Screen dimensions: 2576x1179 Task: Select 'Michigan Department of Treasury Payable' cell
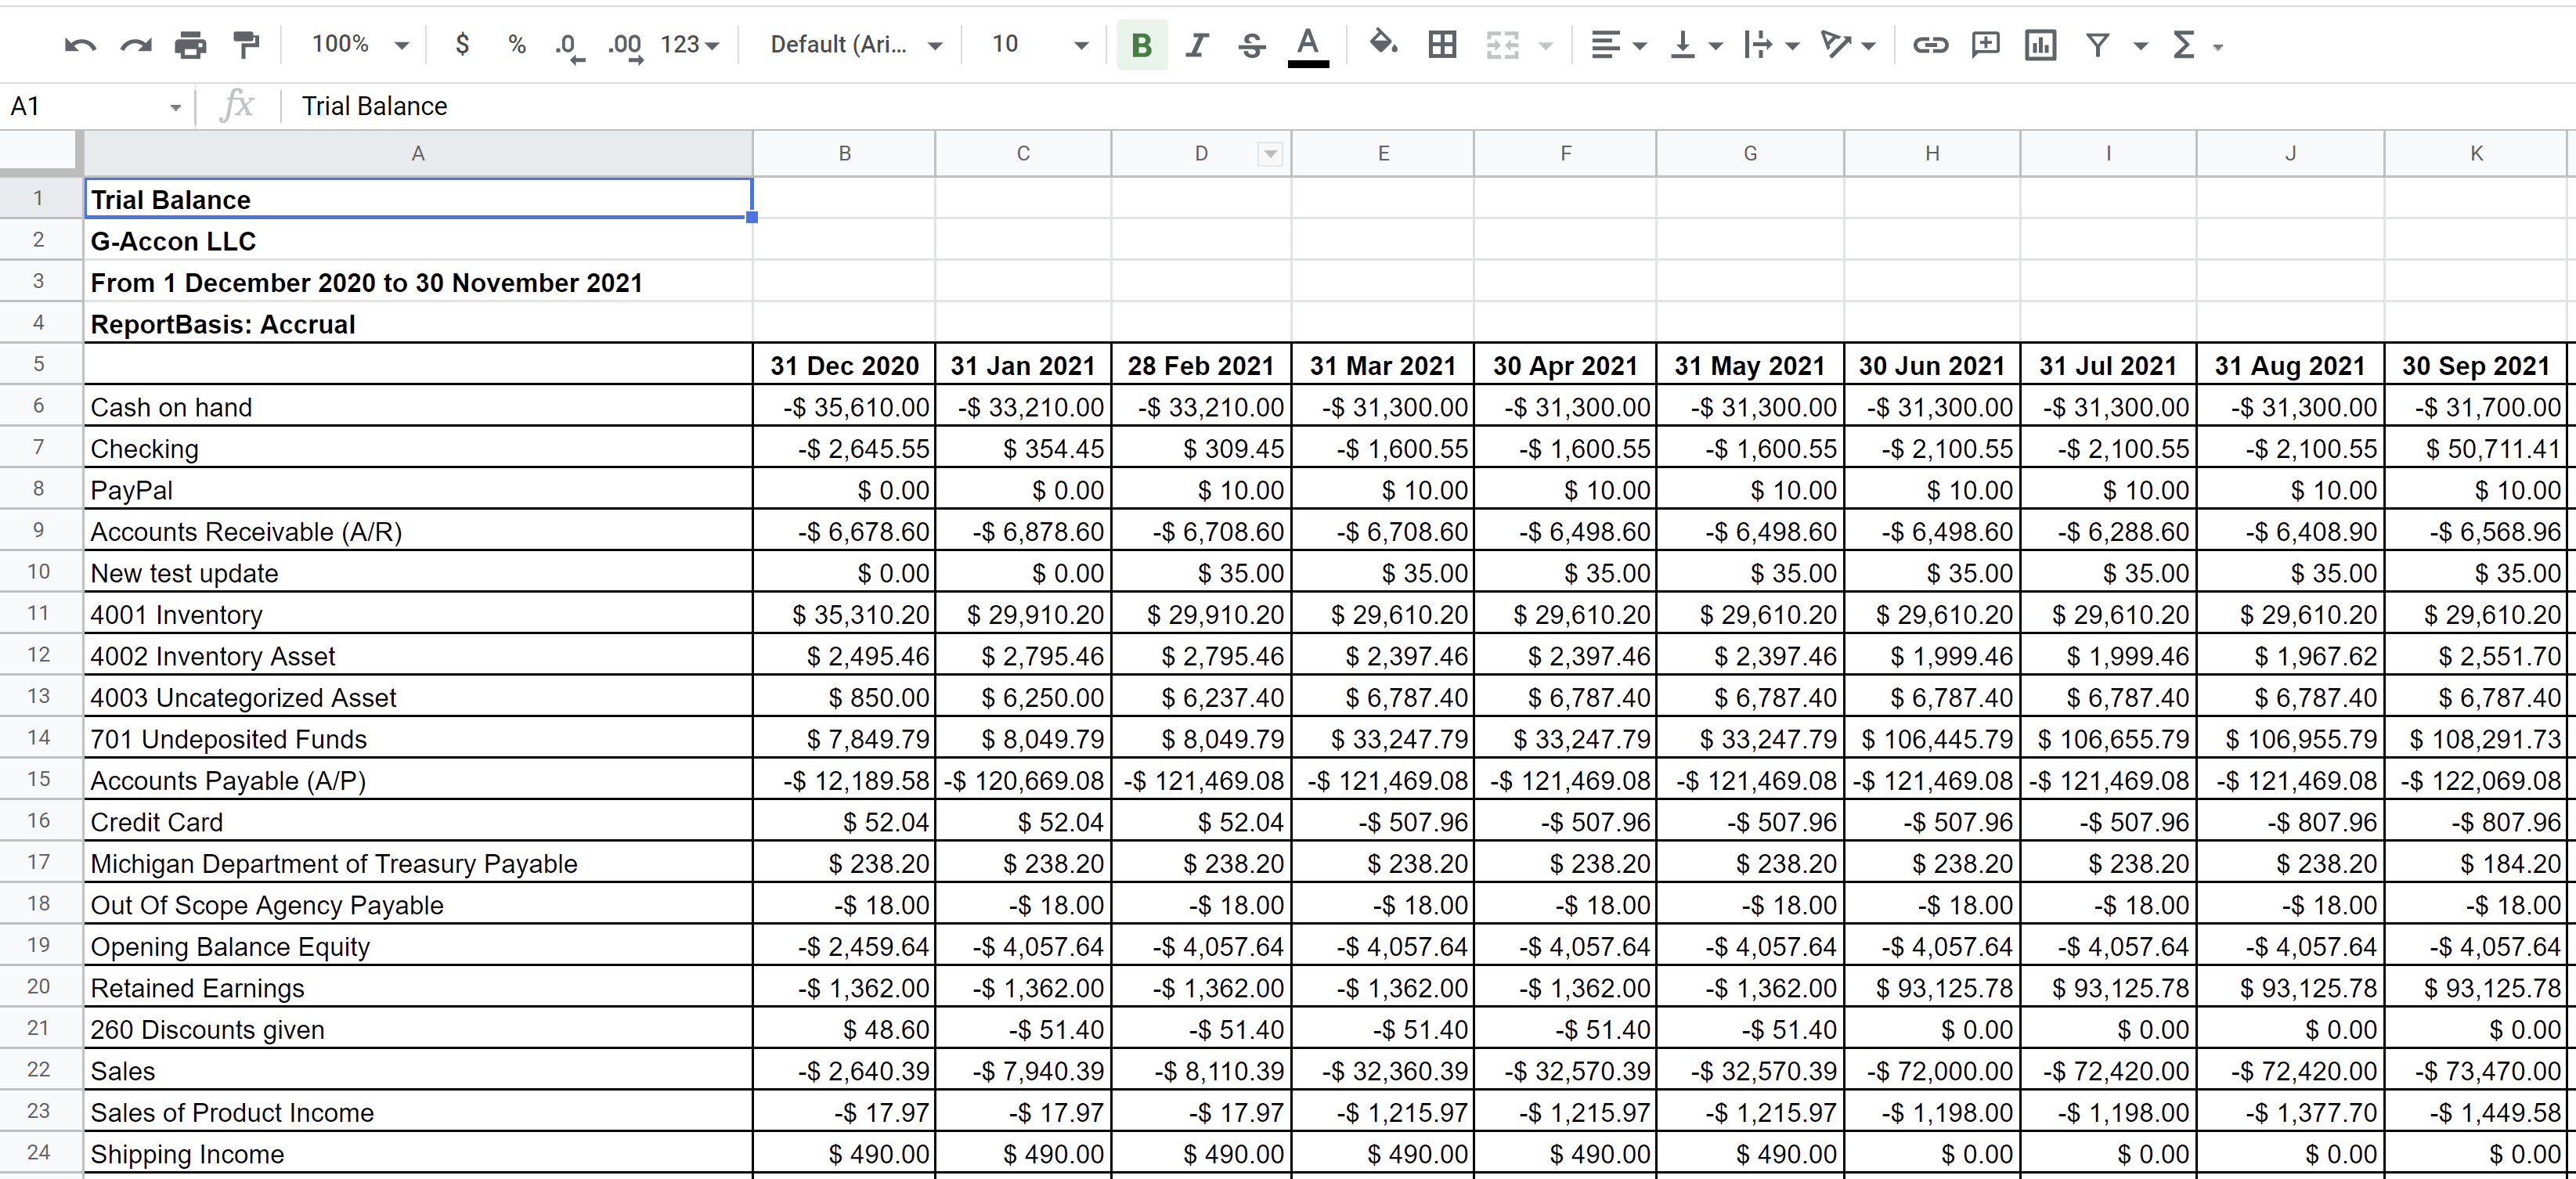[418, 863]
